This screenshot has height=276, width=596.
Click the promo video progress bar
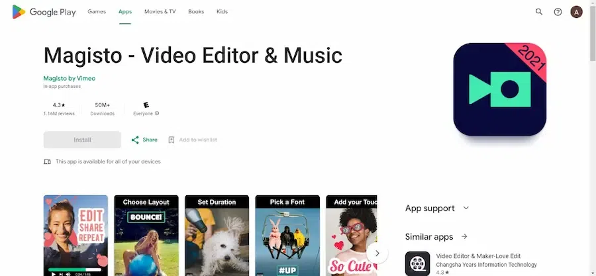click(74, 270)
